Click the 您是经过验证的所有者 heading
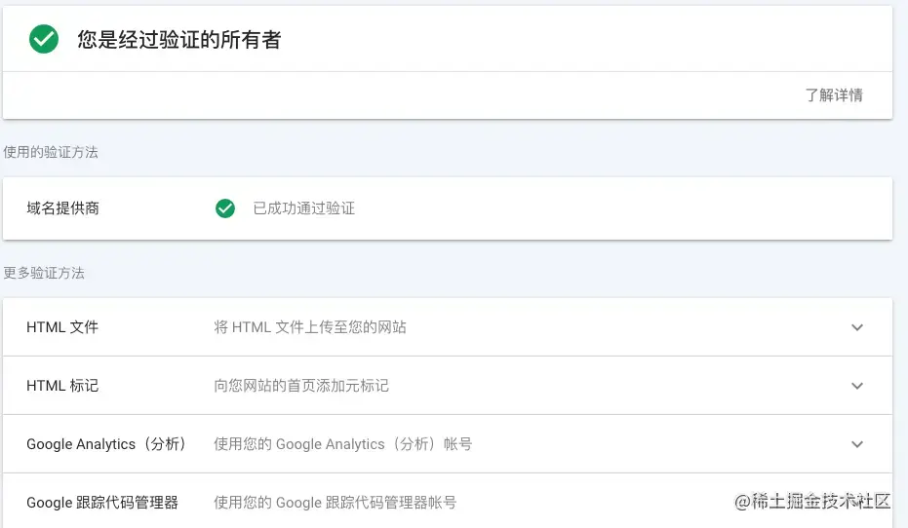Viewport: 908px width, 528px height. (x=179, y=39)
